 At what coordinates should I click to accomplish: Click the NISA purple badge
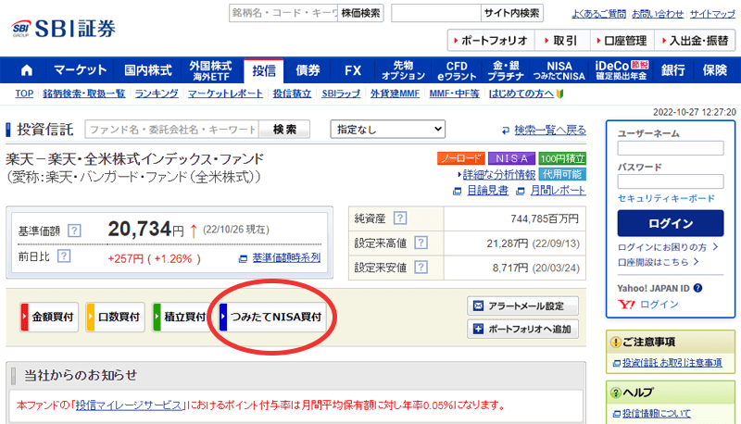tap(511, 158)
